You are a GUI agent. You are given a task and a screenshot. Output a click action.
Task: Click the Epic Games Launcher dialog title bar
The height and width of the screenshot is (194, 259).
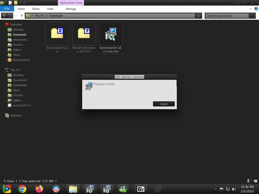(129, 77)
